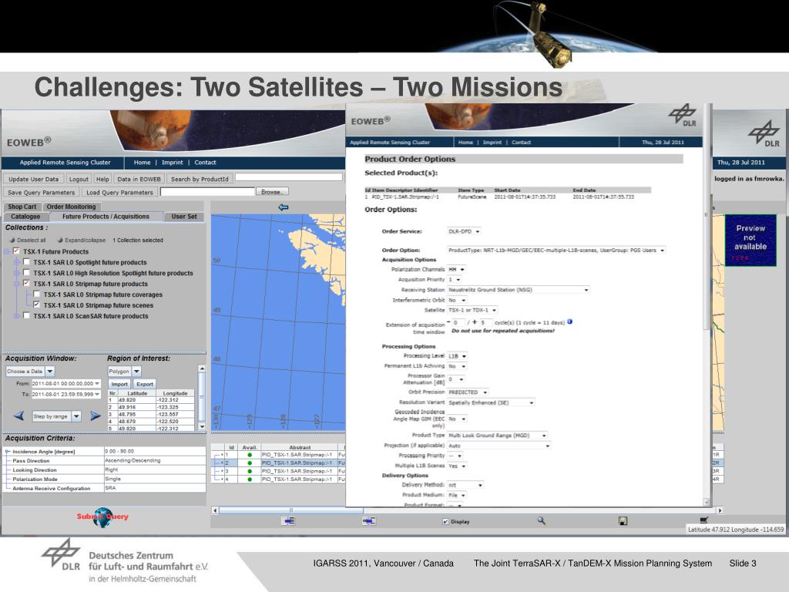Open the Processing Level L1B dropdown
Image resolution: width=789 pixels, height=592 pixels.
click(458, 356)
